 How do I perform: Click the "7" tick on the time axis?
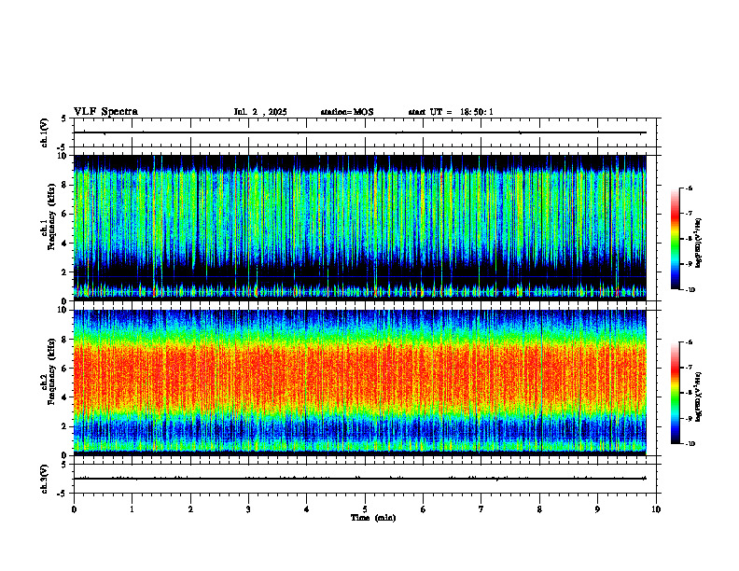tap(481, 509)
